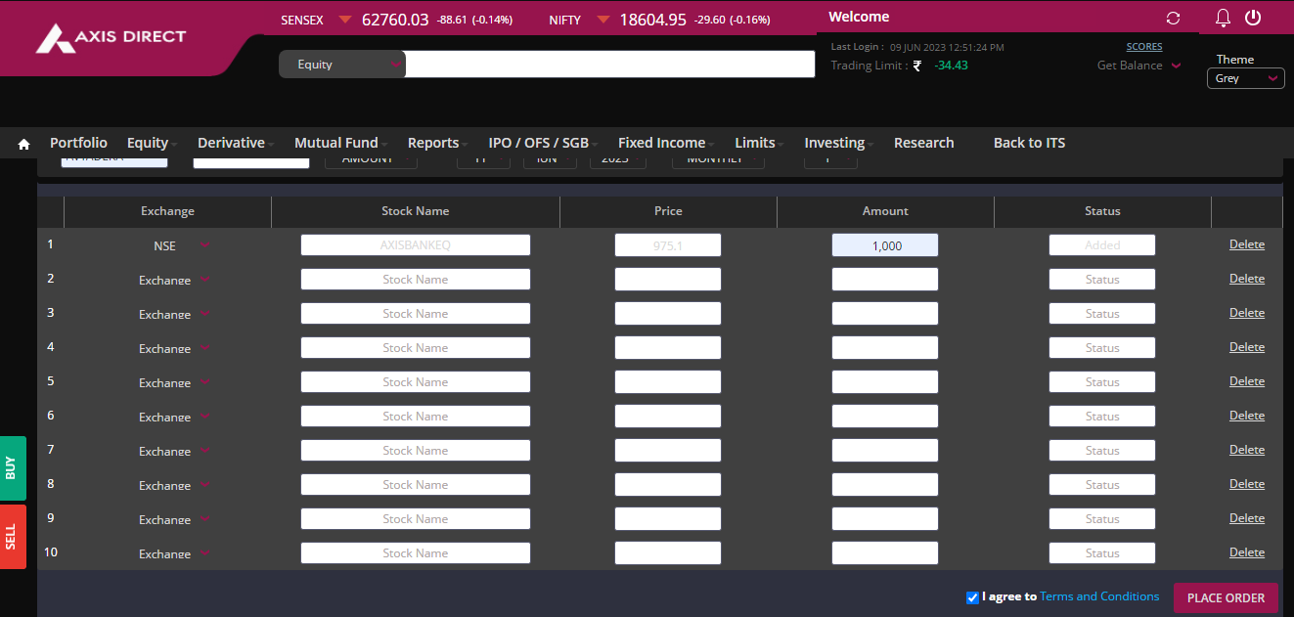Open the Equity search-type dropdown
This screenshot has width=1294, height=617.
pos(342,65)
